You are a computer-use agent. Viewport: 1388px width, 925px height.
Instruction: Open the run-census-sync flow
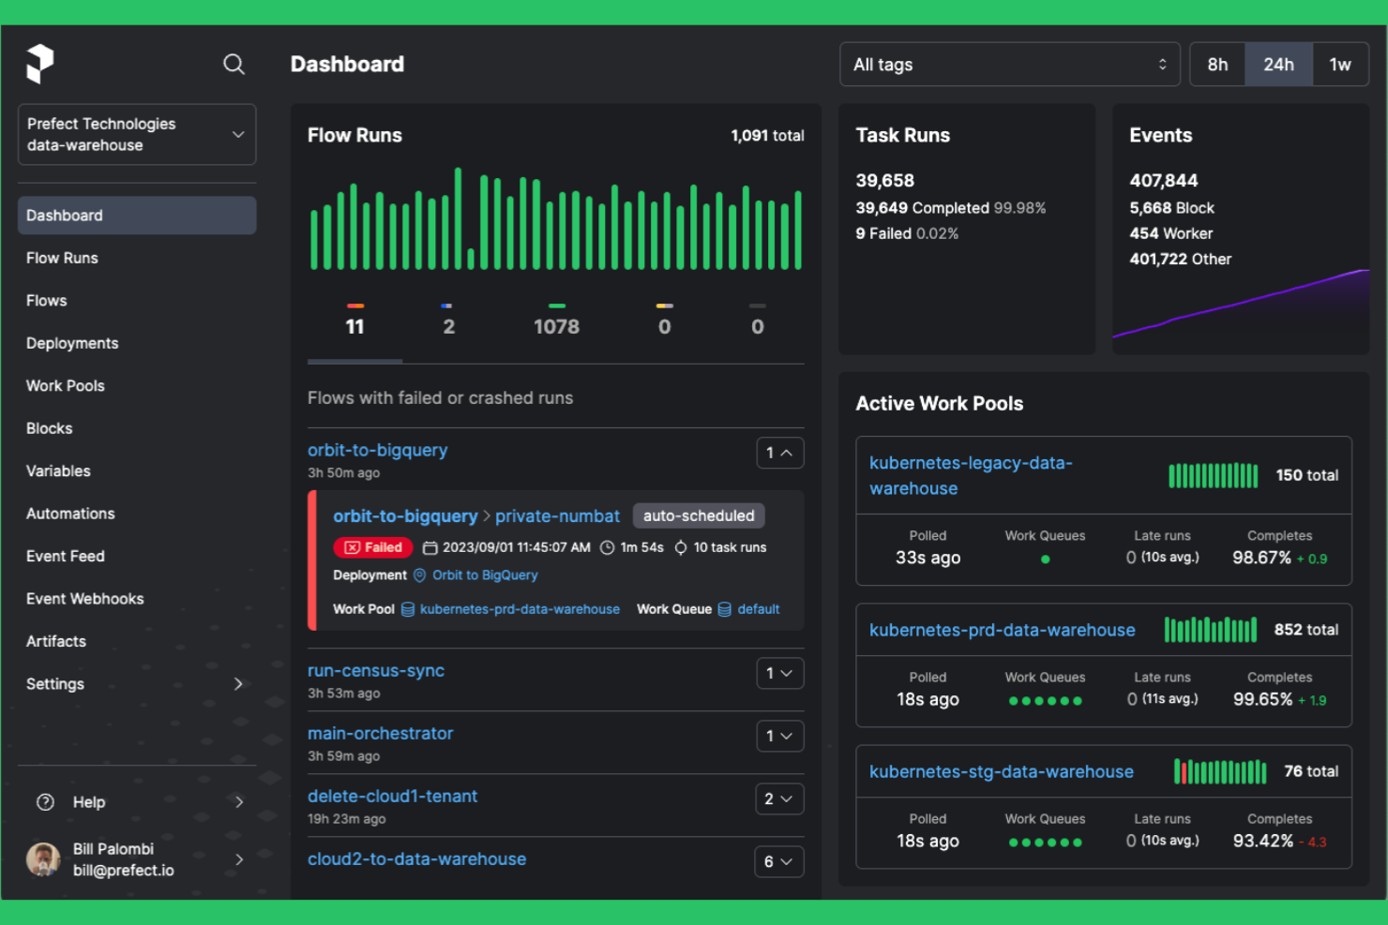(376, 670)
